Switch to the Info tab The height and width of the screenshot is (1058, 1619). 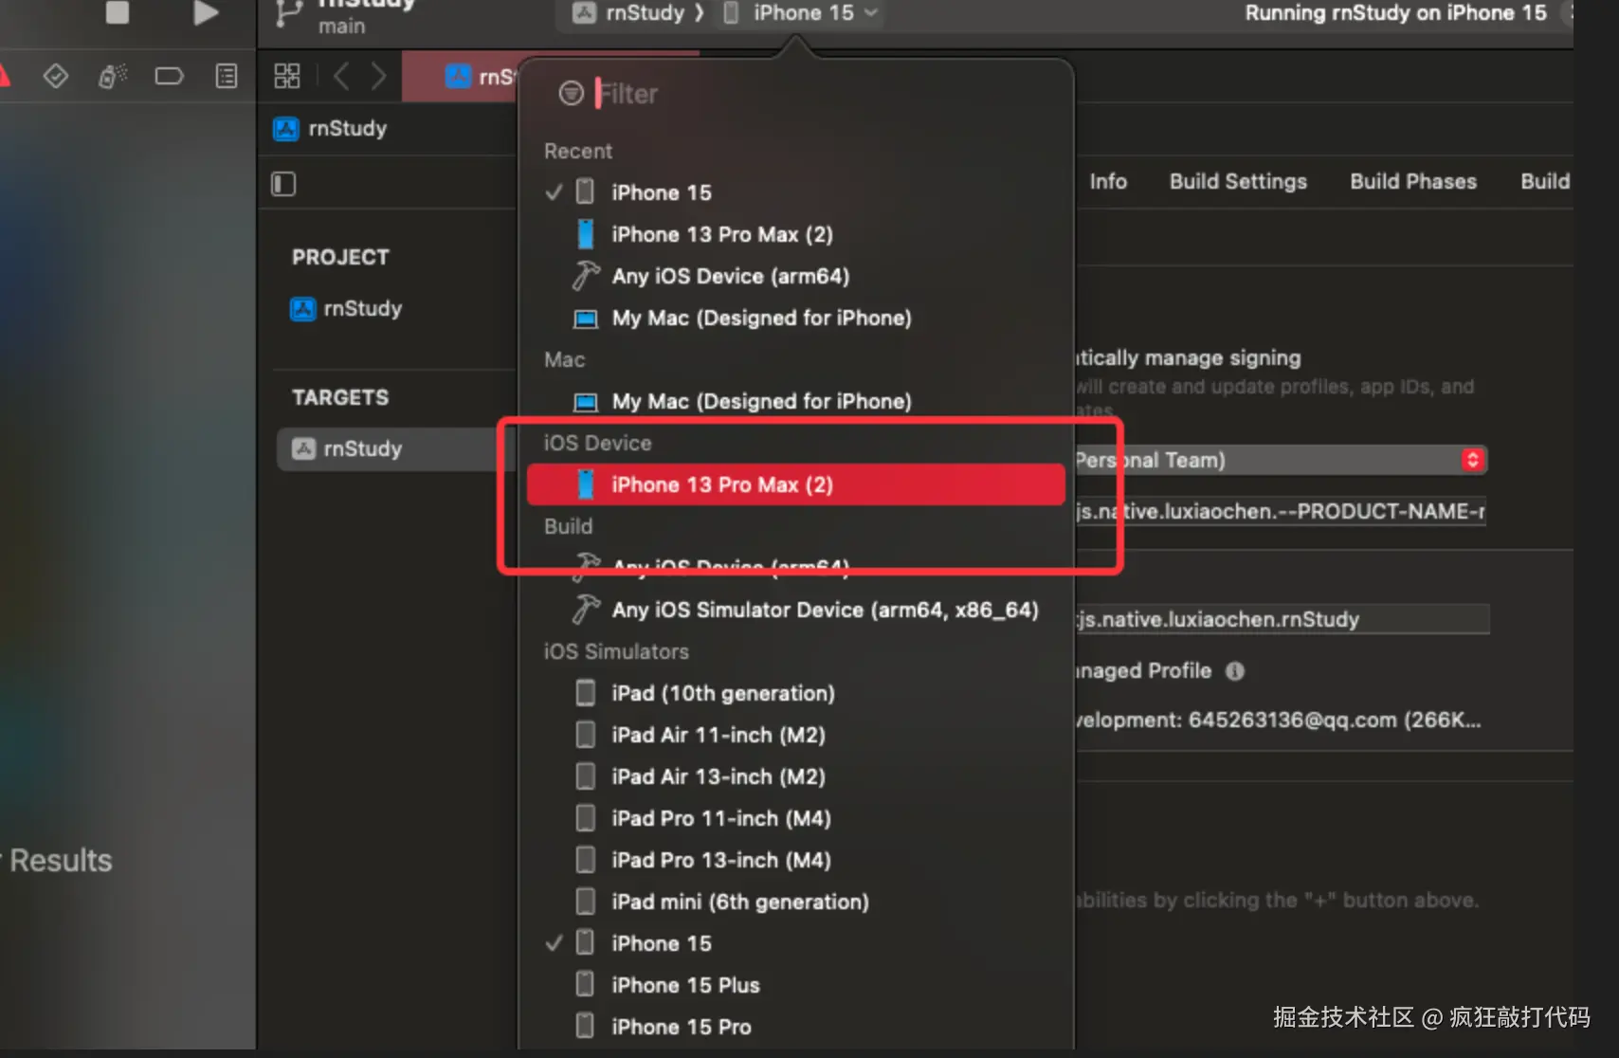(x=1108, y=181)
